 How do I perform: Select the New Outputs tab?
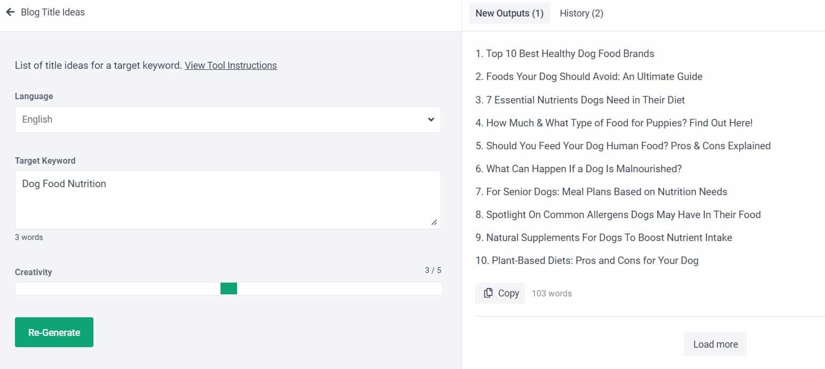pyautogui.click(x=509, y=13)
